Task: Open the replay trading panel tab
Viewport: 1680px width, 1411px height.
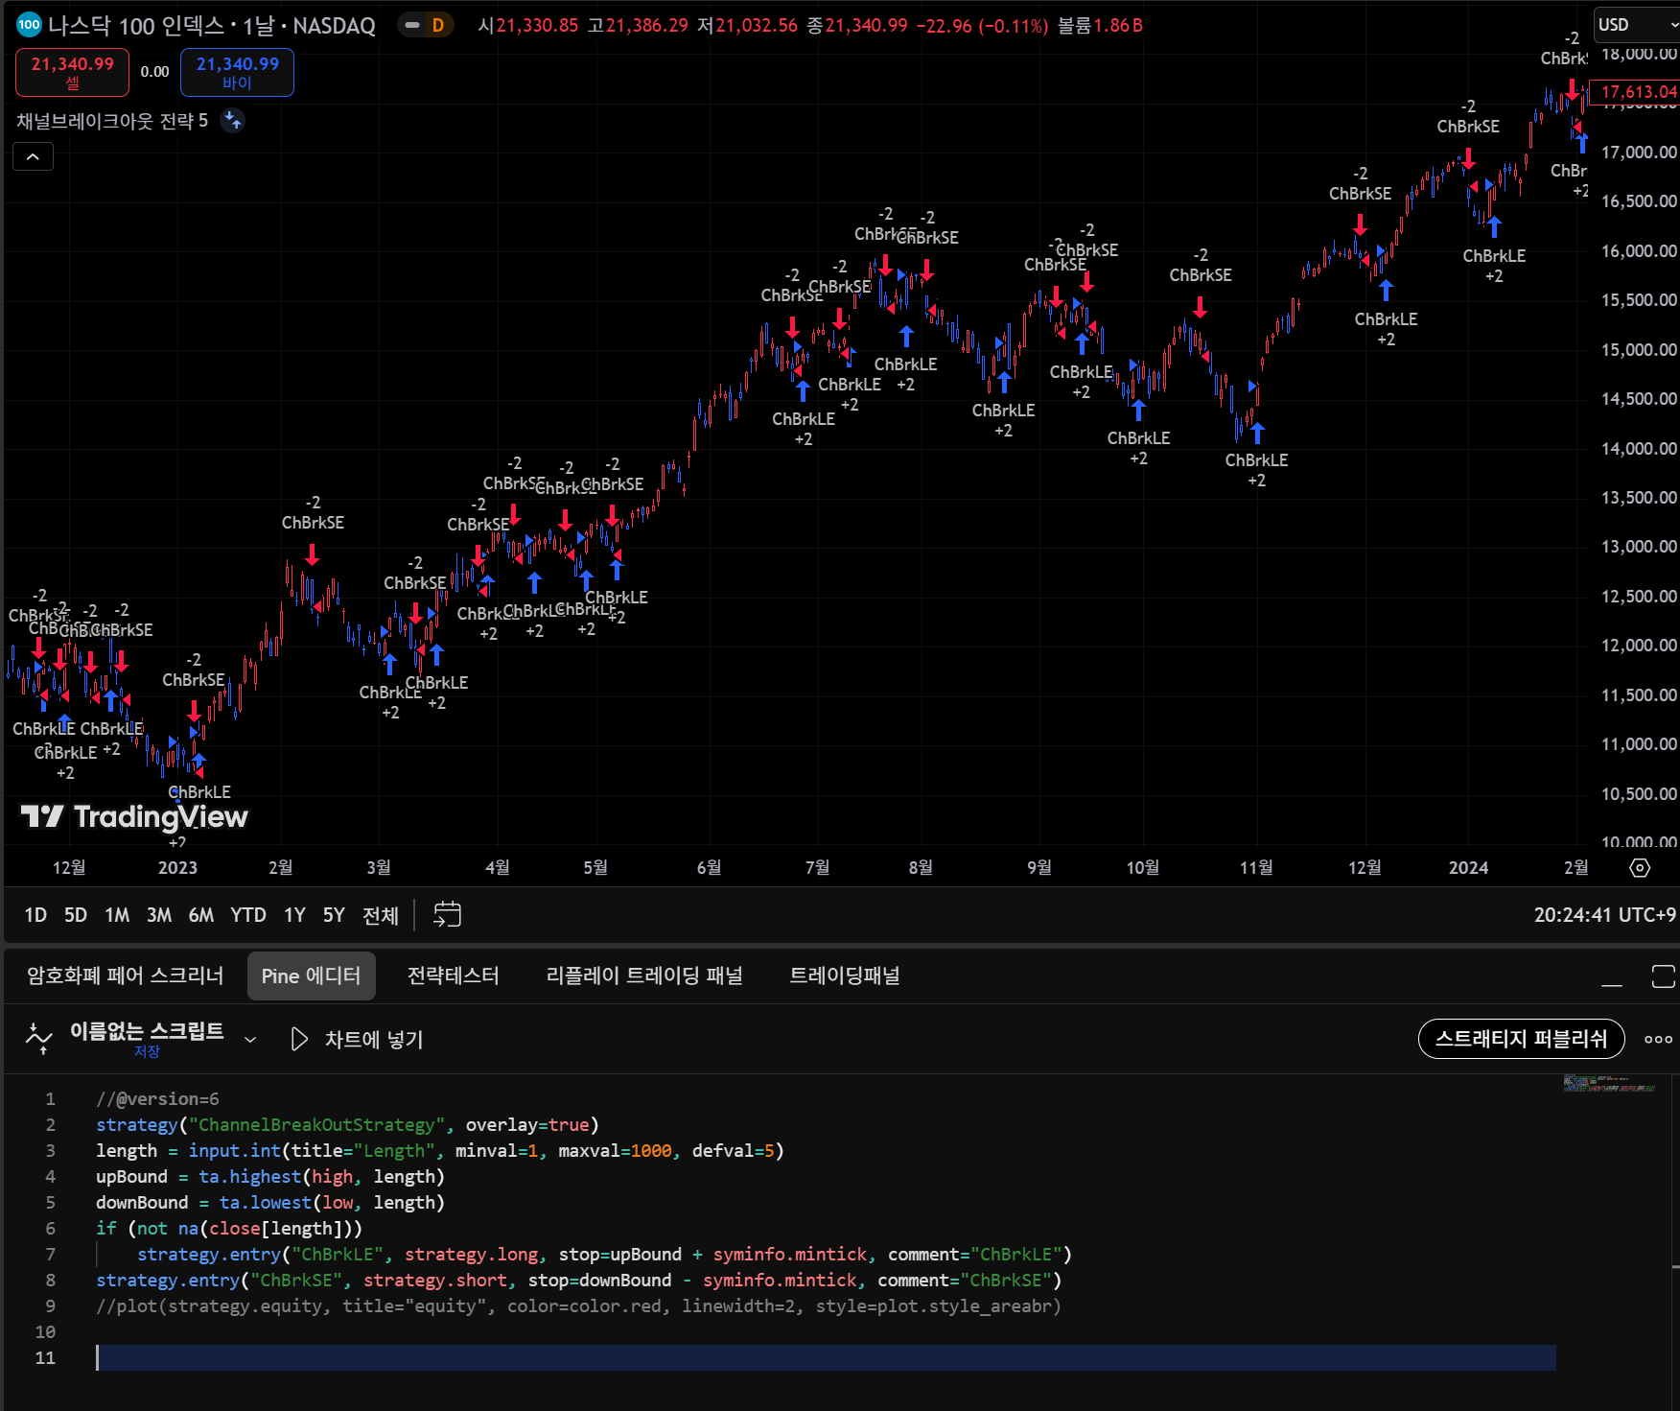Action: pos(644,976)
